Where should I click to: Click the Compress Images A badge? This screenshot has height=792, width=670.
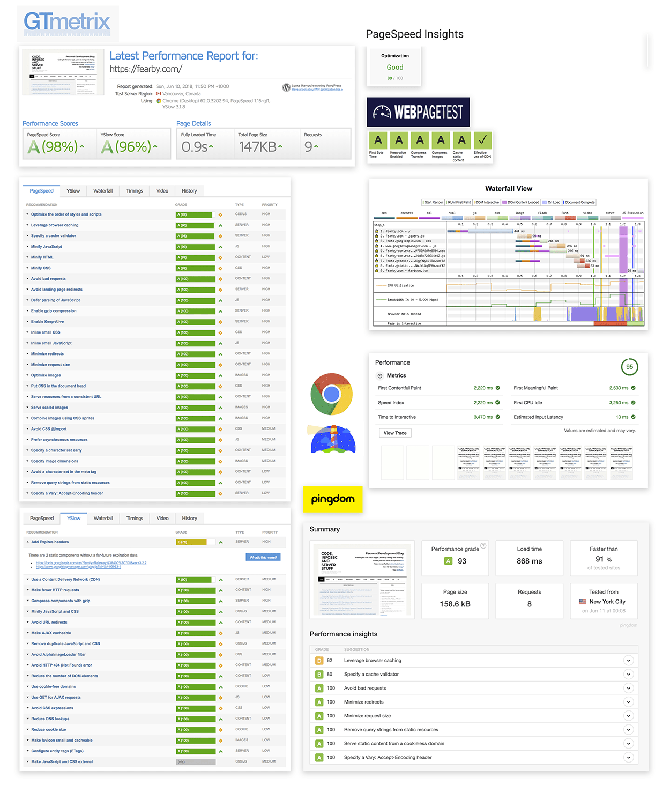(441, 140)
